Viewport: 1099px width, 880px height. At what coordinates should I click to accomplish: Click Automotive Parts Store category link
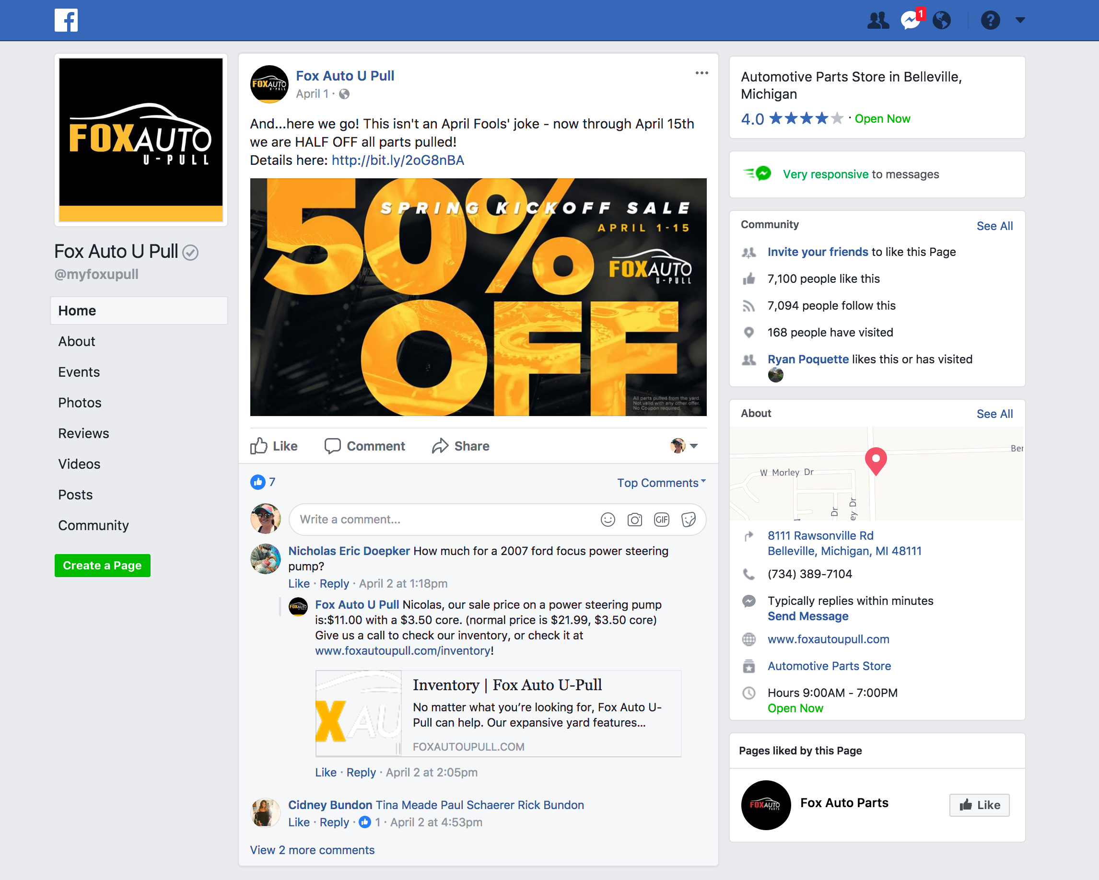830,666
